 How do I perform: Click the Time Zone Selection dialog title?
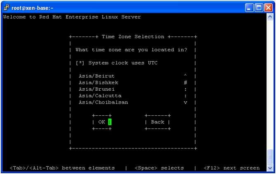point(133,37)
